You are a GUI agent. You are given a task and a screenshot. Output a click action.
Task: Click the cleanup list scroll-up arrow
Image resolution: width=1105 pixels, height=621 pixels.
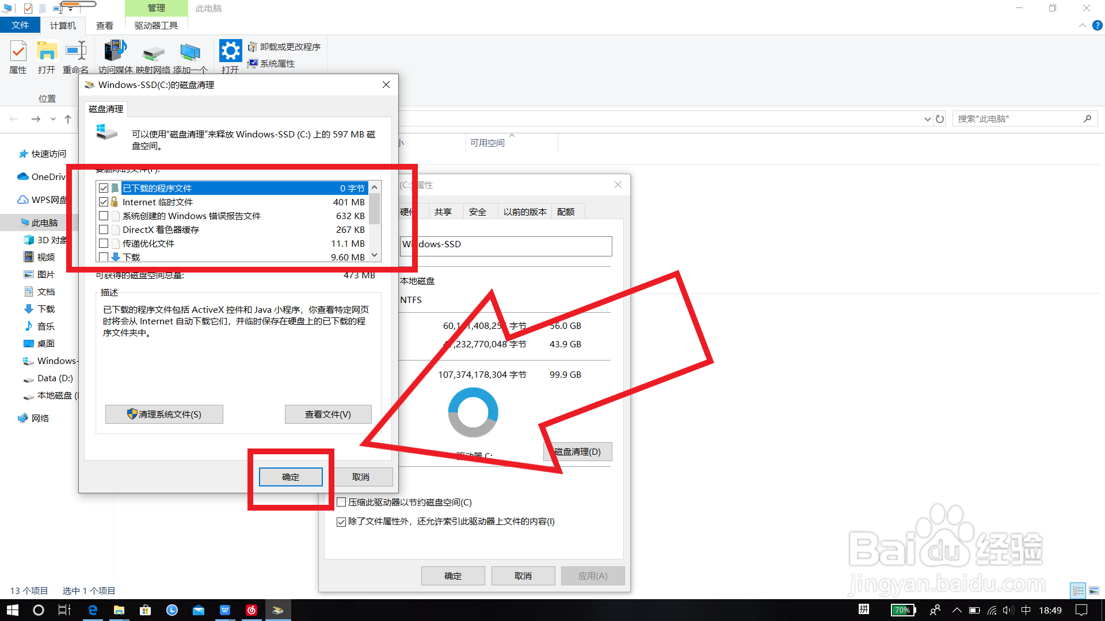point(375,187)
